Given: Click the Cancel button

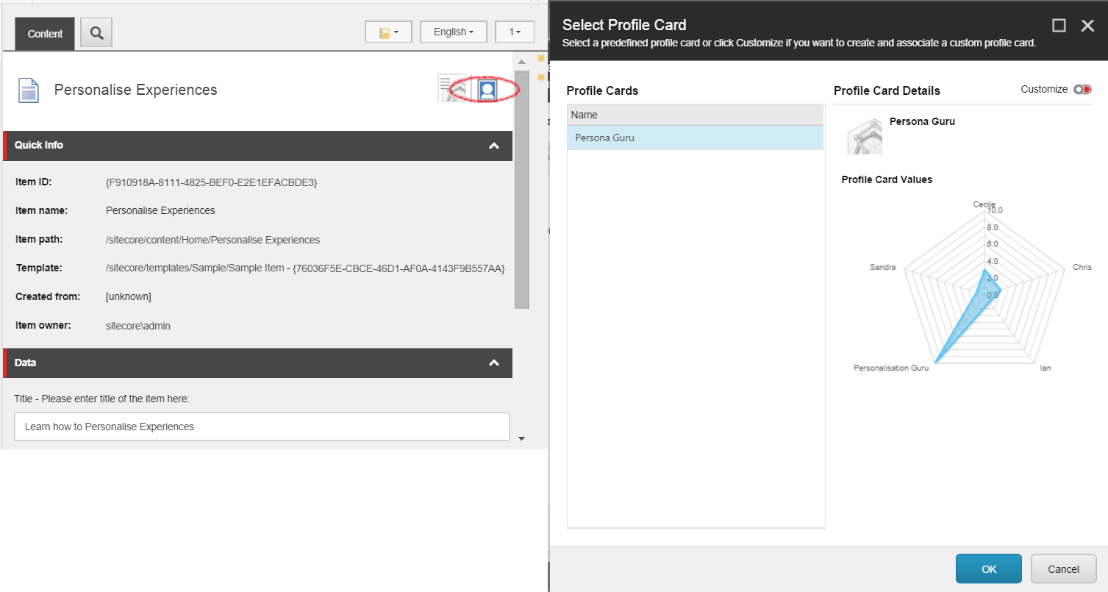Looking at the screenshot, I should point(1063,568).
